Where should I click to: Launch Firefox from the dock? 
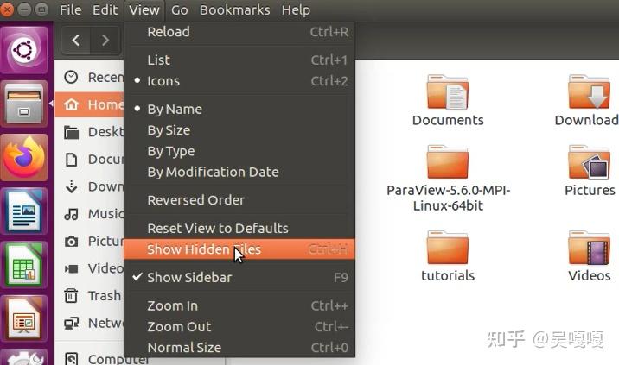pos(24,158)
